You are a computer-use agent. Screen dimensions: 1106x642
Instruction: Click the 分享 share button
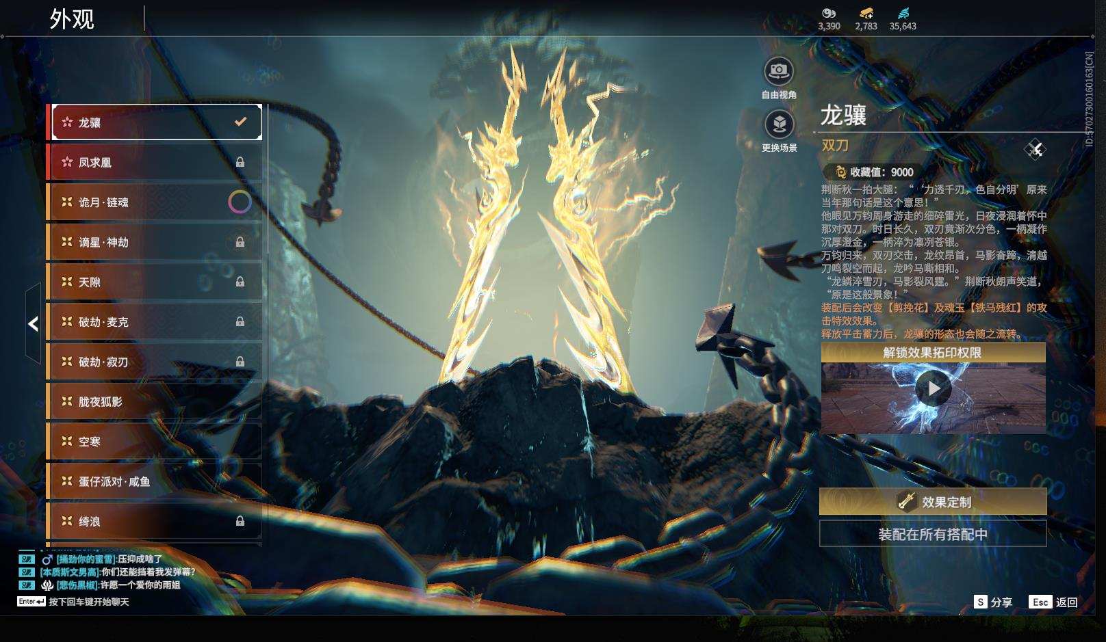[993, 602]
